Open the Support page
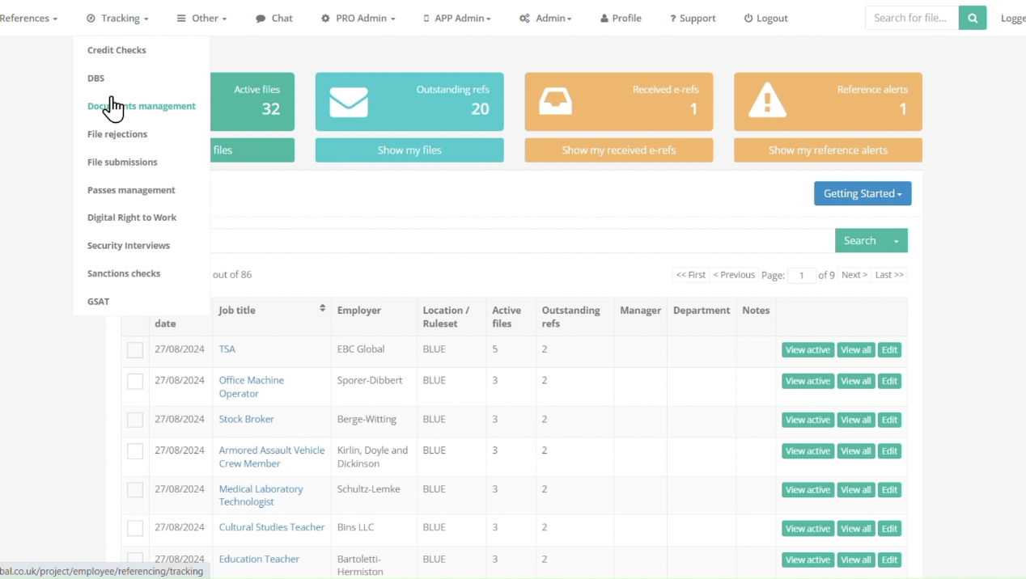1026x579 pixels. (693, 18)
